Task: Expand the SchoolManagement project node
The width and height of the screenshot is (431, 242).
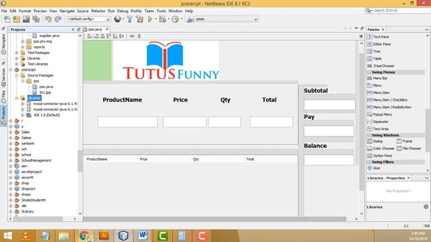Action: [11, 161]
